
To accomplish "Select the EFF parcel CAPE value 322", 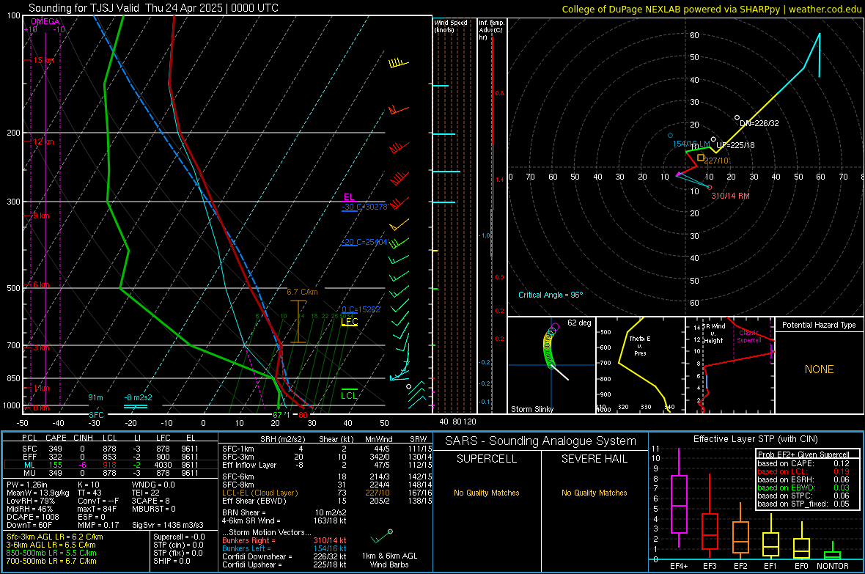I will [x=55, y=457].
